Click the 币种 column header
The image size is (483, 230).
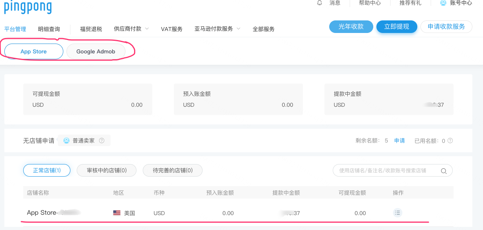[159, 193]
